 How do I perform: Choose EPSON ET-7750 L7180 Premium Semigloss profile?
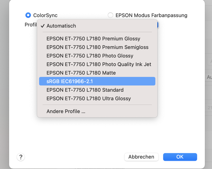(x=97, y=47)
